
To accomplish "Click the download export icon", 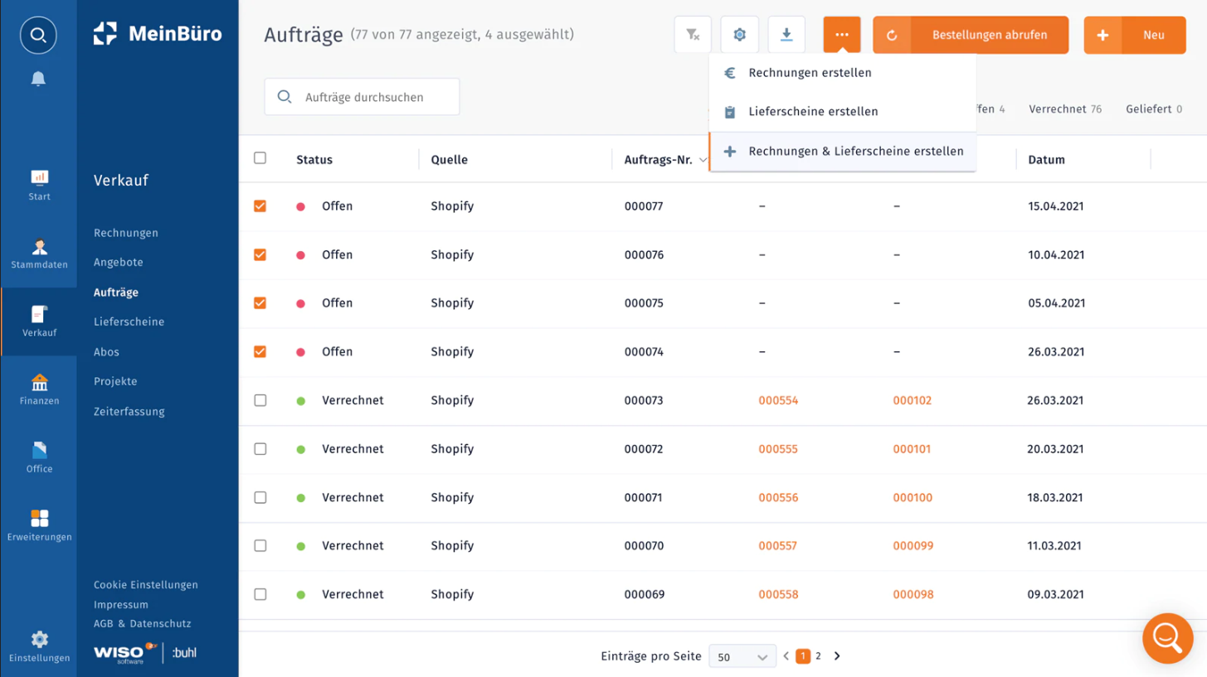I will (x=786, y=35).
